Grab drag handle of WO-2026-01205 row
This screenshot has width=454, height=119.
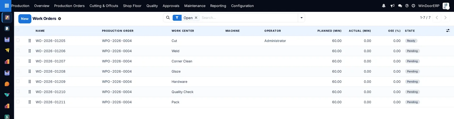coord(30,41)
